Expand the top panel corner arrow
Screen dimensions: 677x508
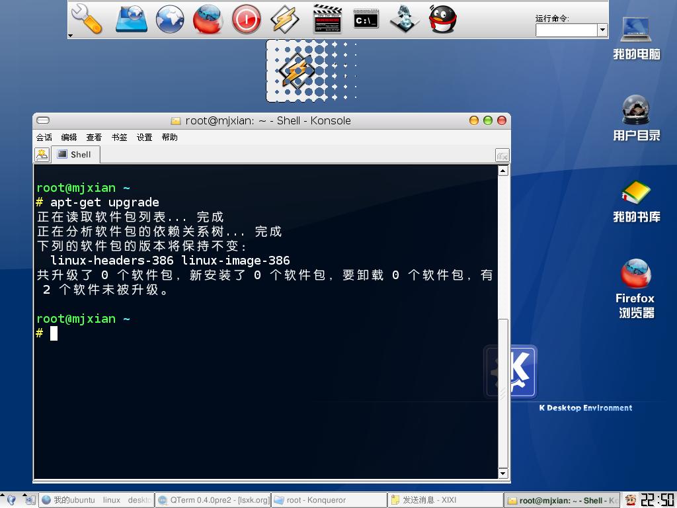70,36
